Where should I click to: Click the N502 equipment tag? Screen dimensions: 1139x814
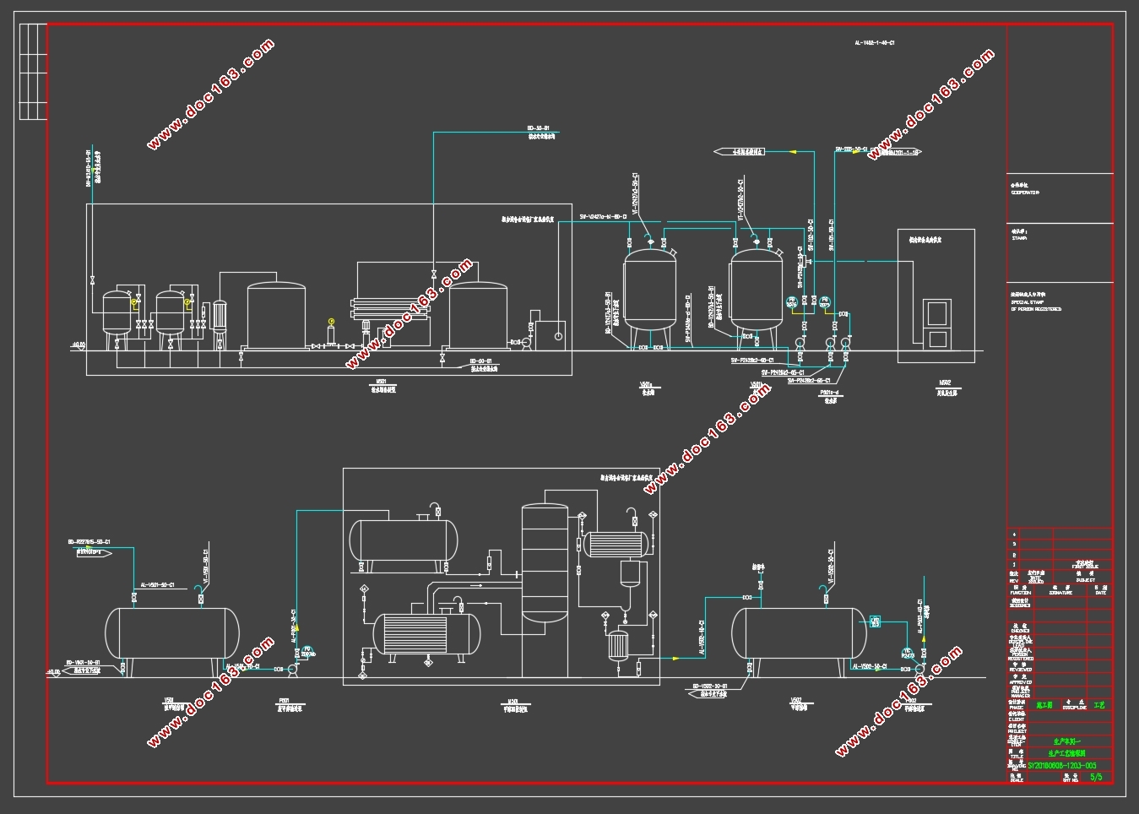[945, 383]
